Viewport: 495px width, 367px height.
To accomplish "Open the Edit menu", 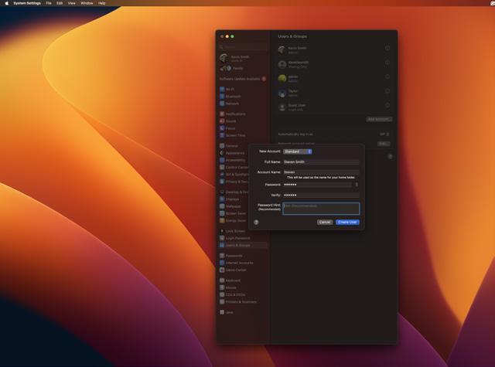I will (x=60, y=3).
